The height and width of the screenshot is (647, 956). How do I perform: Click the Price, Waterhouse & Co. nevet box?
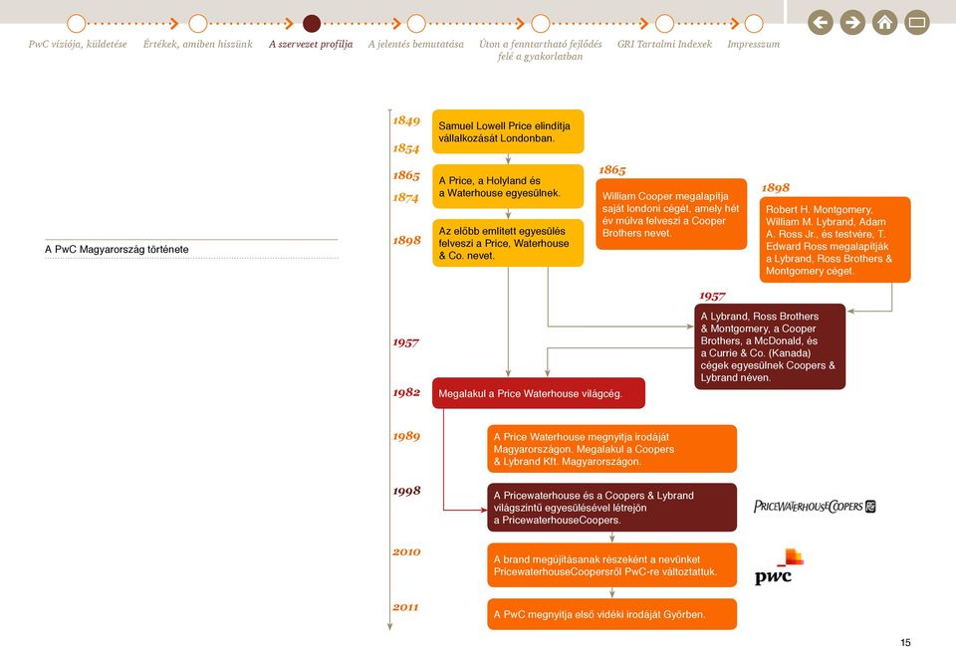508,243
